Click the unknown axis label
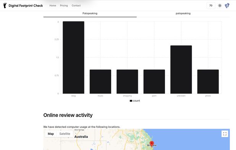The height and width of the screenshot is (150, 236). (181, 96)
